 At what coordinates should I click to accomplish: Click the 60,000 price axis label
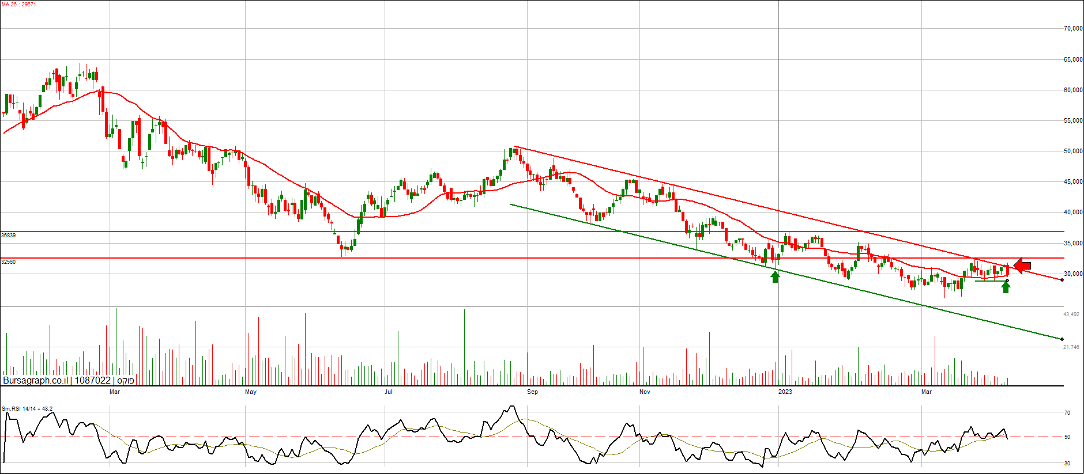[x=1073, y=90]
